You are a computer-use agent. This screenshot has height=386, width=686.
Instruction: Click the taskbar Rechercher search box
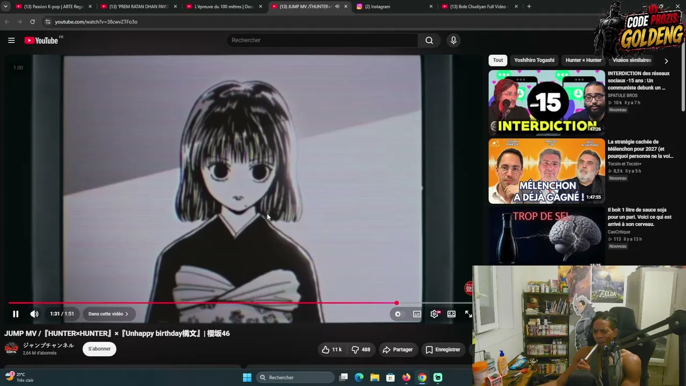point(296,377)
